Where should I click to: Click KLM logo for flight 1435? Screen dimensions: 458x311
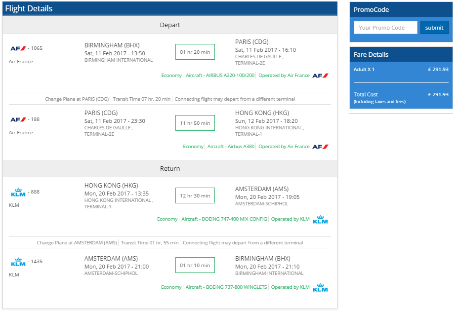click(x=18, y=262)
